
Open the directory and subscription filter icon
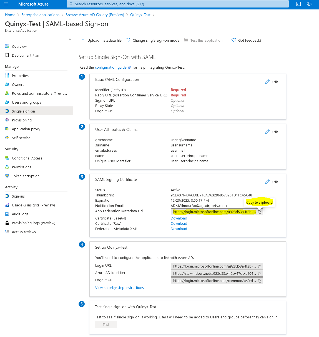coord(310,4)
